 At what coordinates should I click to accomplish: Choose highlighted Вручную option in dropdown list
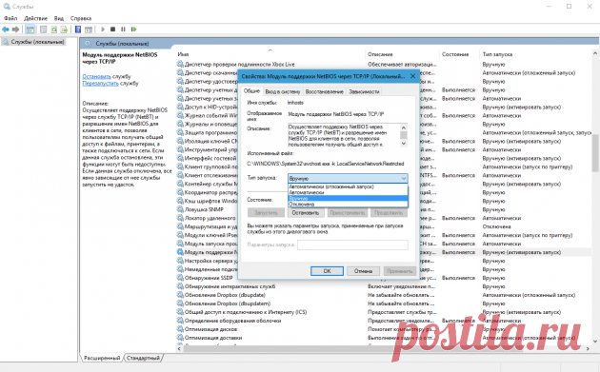click(348, 199)
